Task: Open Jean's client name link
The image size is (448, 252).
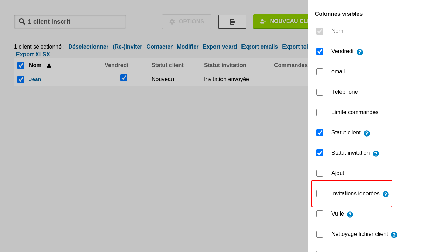Action: coord(35,79)
